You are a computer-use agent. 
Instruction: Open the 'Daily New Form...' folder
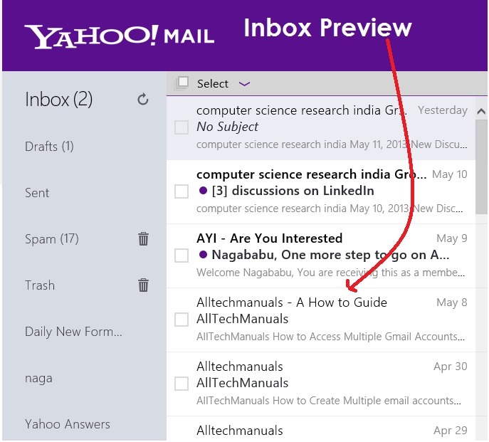[73, 331]
